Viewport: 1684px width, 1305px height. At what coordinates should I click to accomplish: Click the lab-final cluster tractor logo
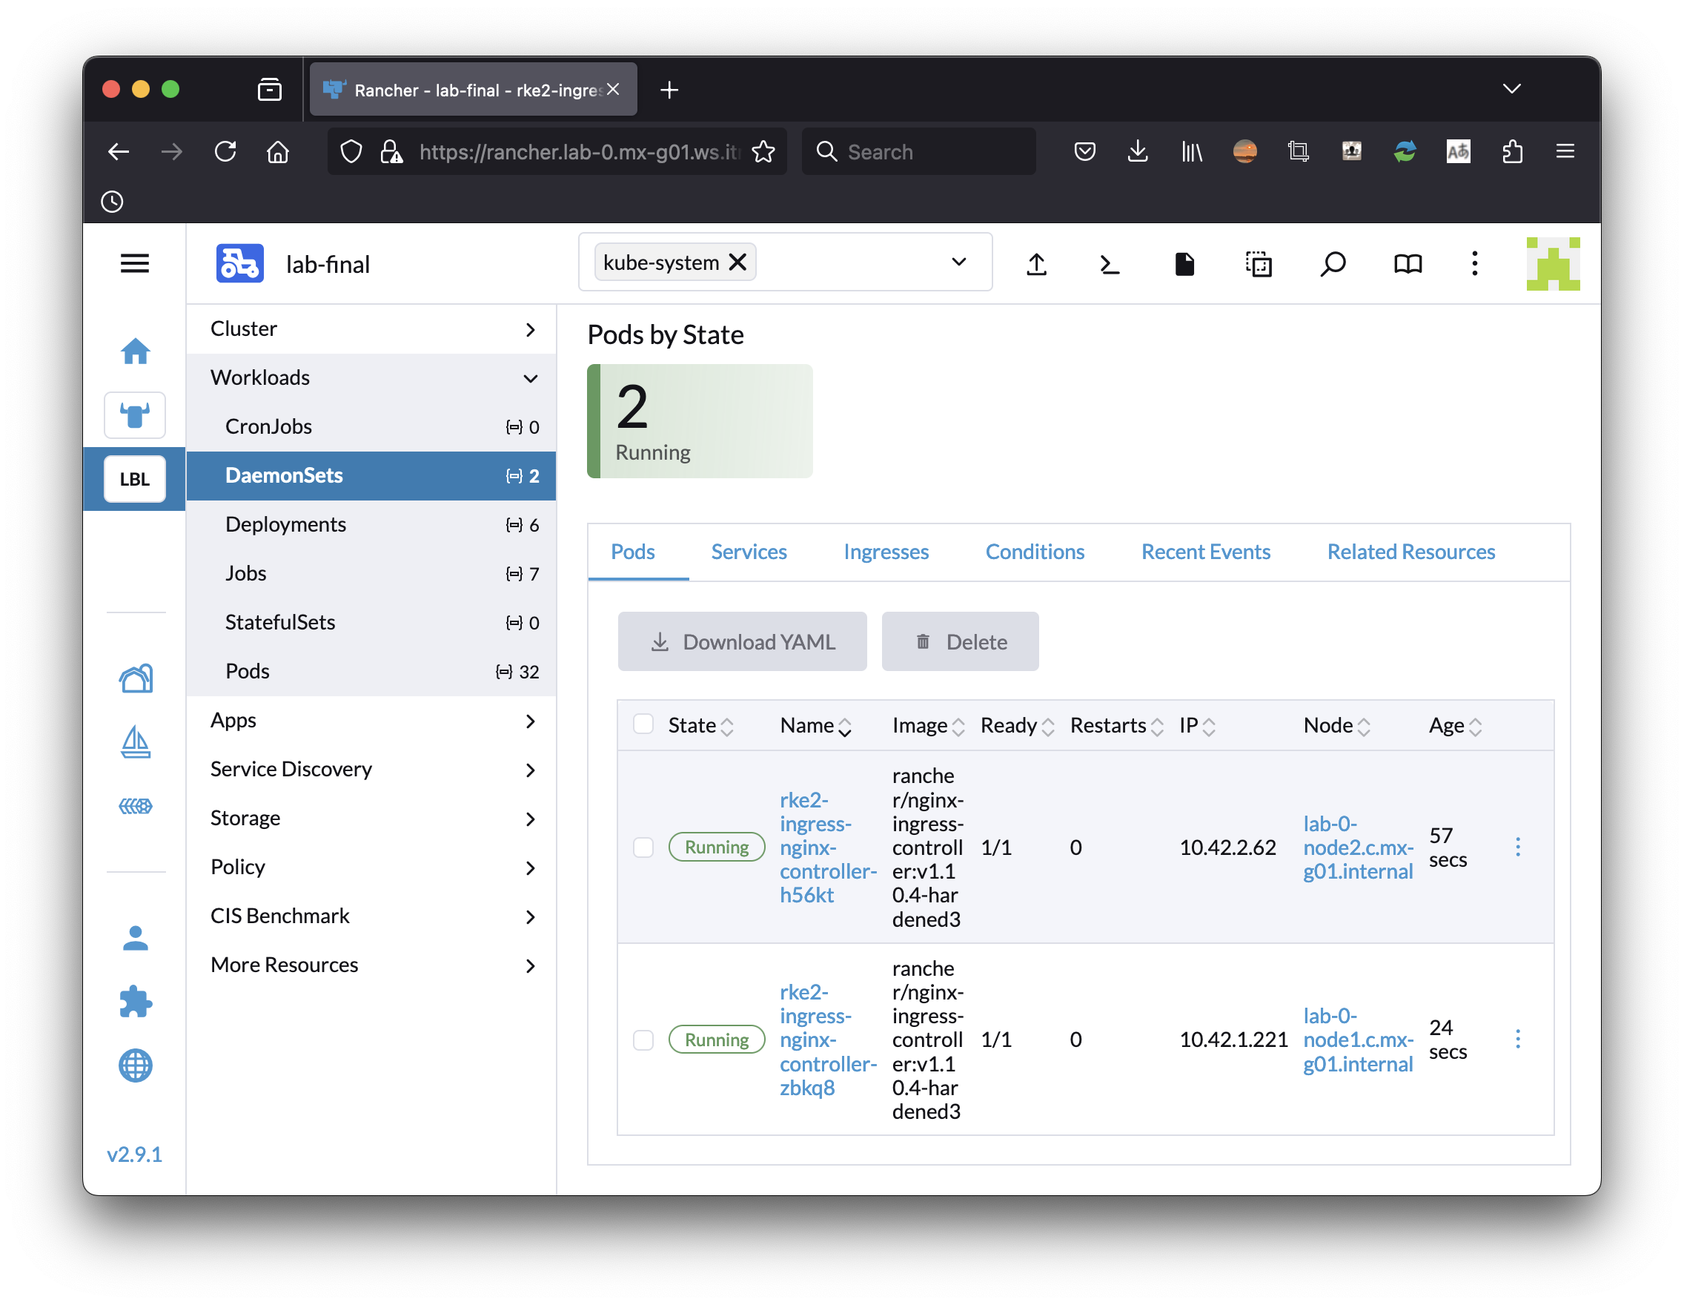[x=240, y=264]
